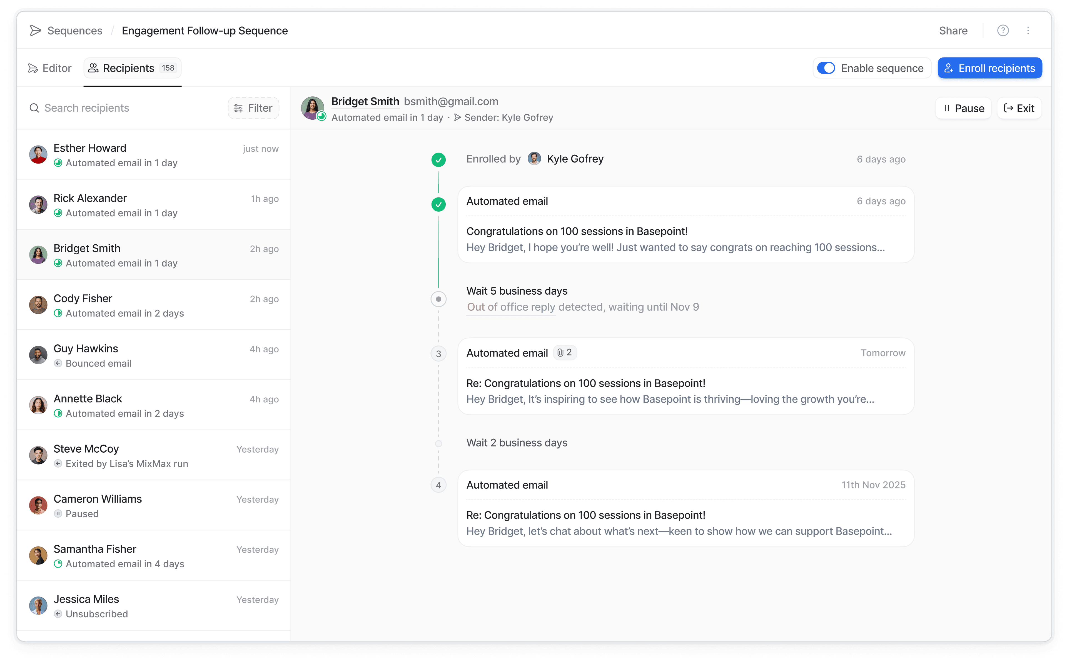The image size is (1067, 662).
Task: Open the three-dot more options menu
Action: point(1028,31)
